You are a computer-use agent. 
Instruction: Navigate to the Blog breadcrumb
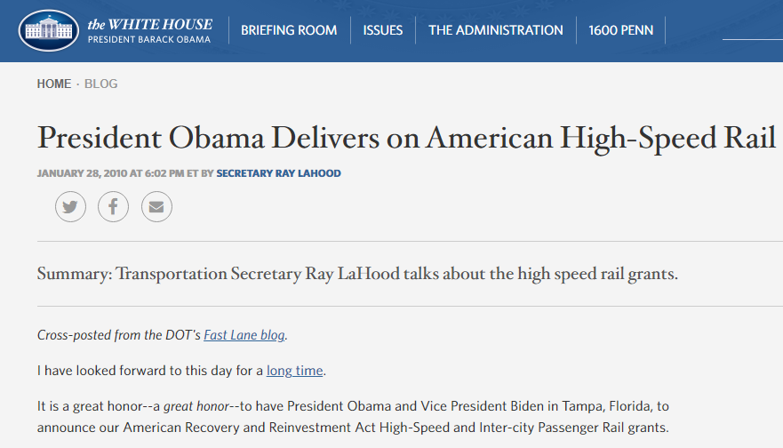[100, 84]
